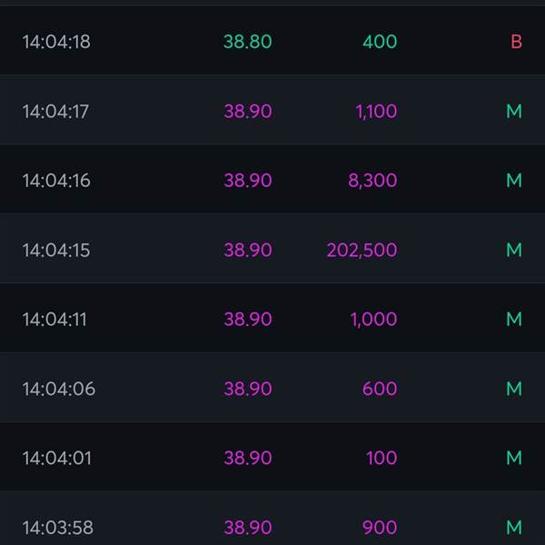The height and width of the screenshot is (545, 545).
Task: Click the 202,500 volume value
Action: 362,250
